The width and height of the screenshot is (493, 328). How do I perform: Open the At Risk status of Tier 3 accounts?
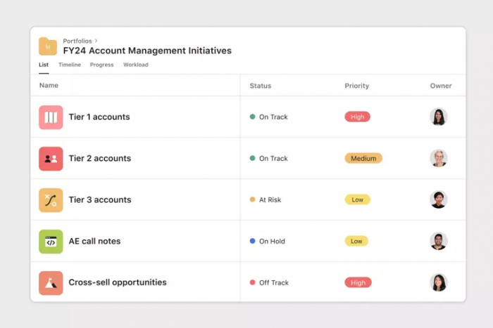coord(266,199)
